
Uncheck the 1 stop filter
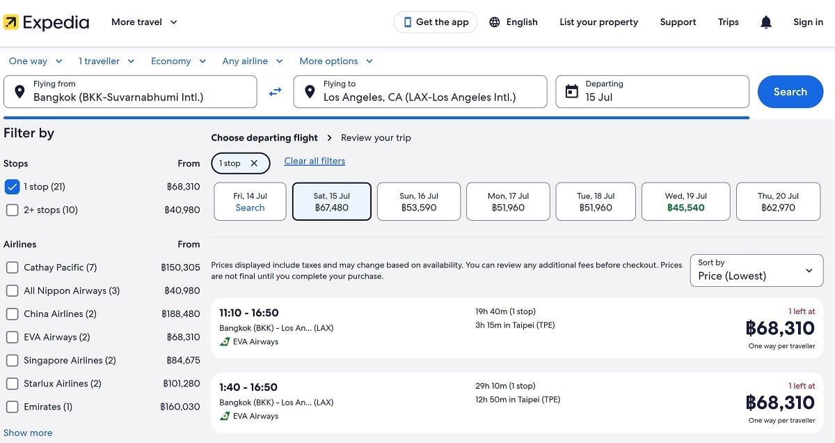[x=12, y=187]
